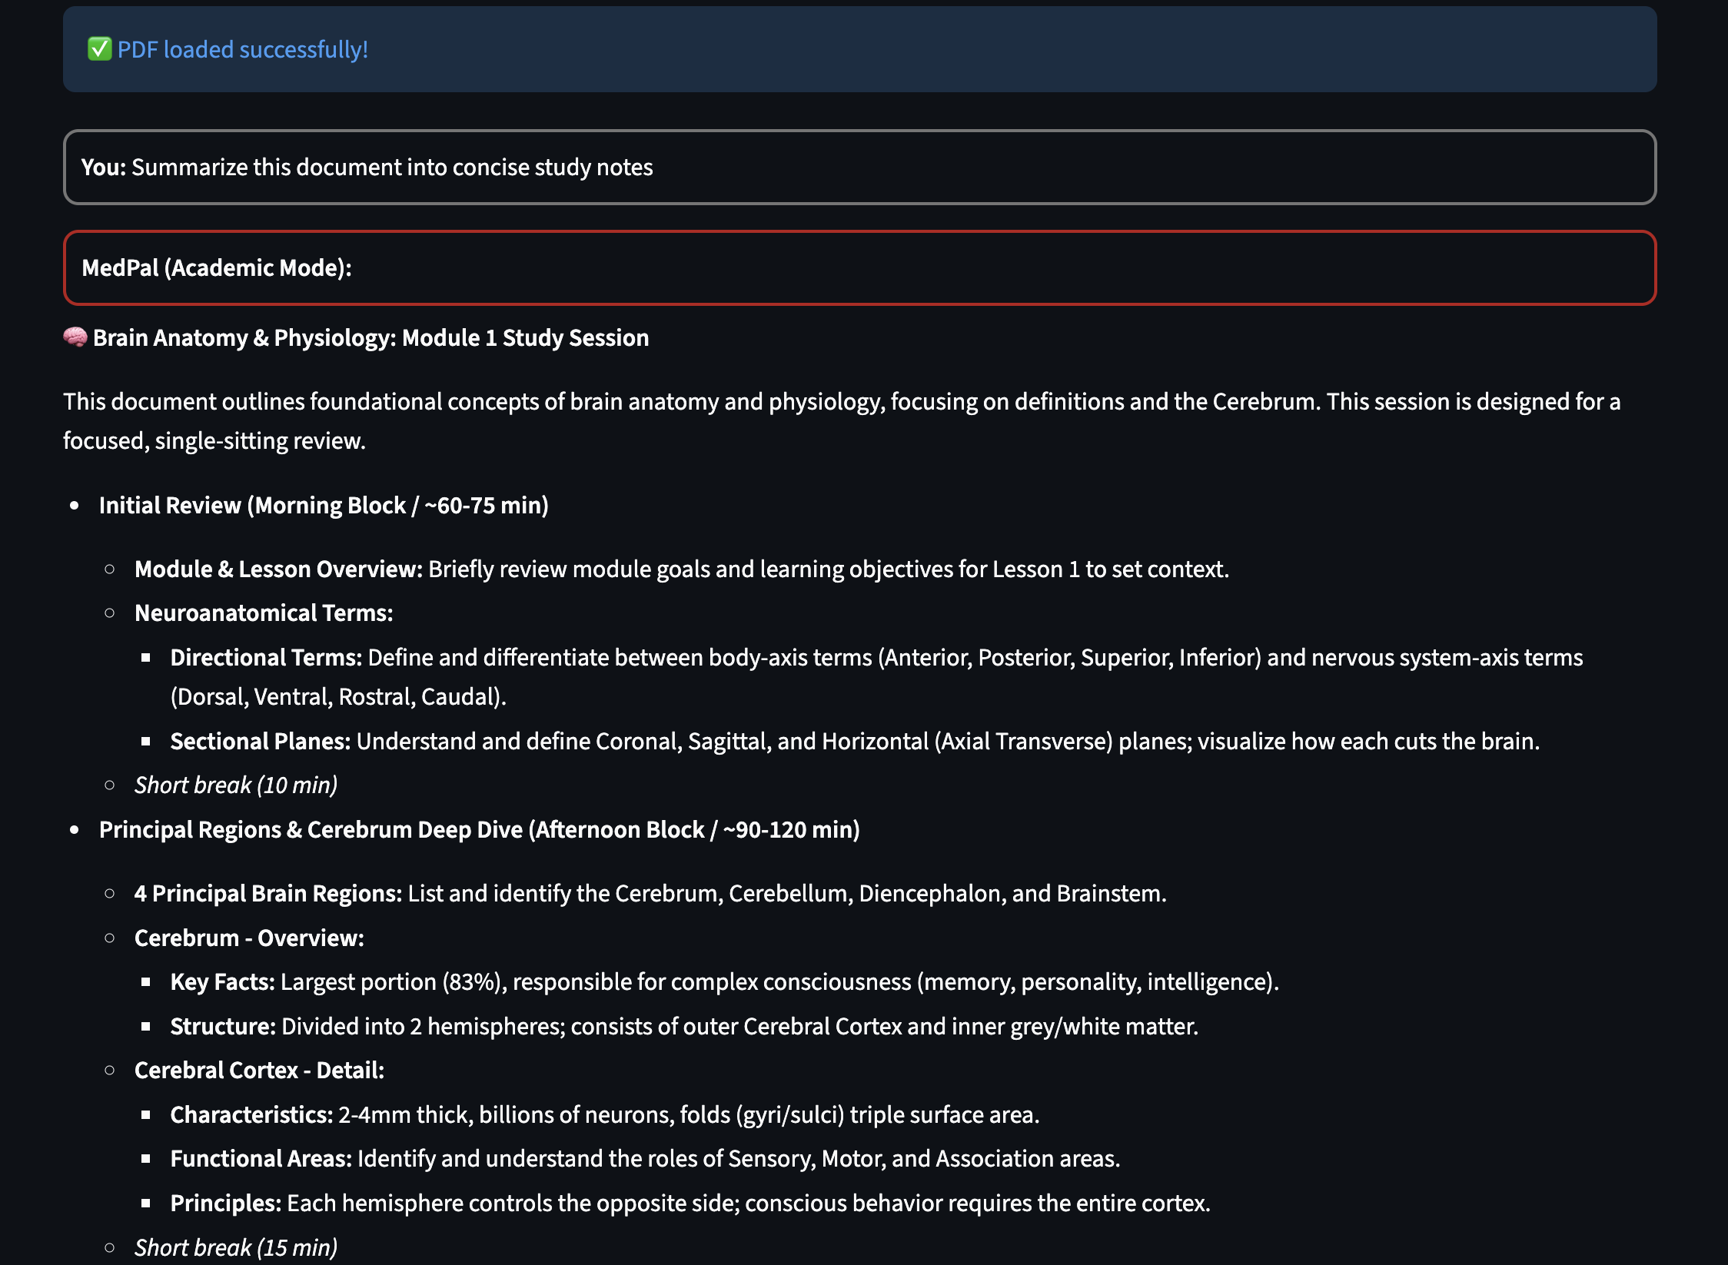Click the 4 Principal Brain Regions label
Viewport: 1728px width, 1265px height.
(x=268, y=893)
